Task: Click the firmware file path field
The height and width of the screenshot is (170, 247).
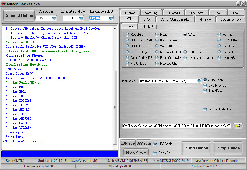Action: tap(177, 126)
